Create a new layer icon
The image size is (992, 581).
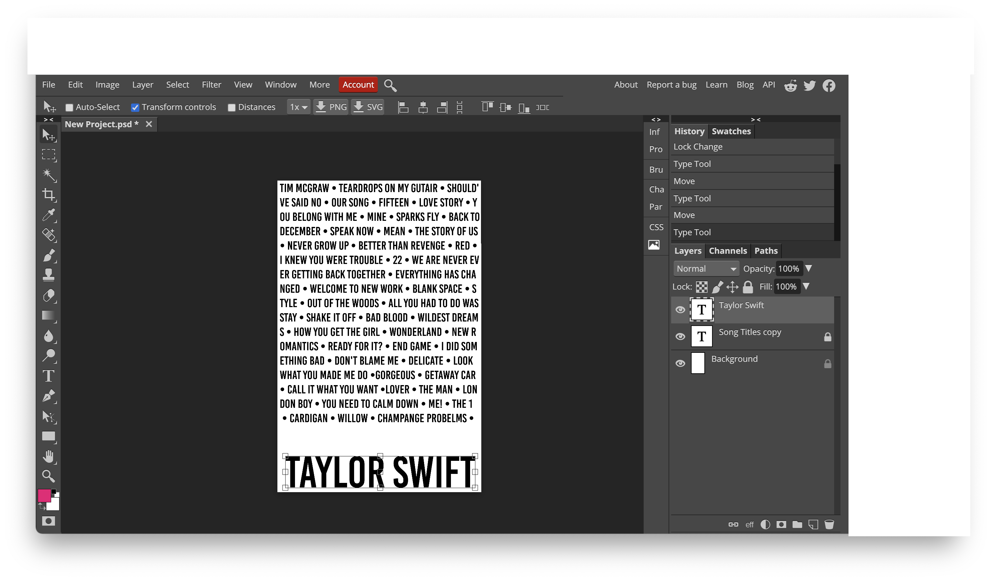(813, 524)
